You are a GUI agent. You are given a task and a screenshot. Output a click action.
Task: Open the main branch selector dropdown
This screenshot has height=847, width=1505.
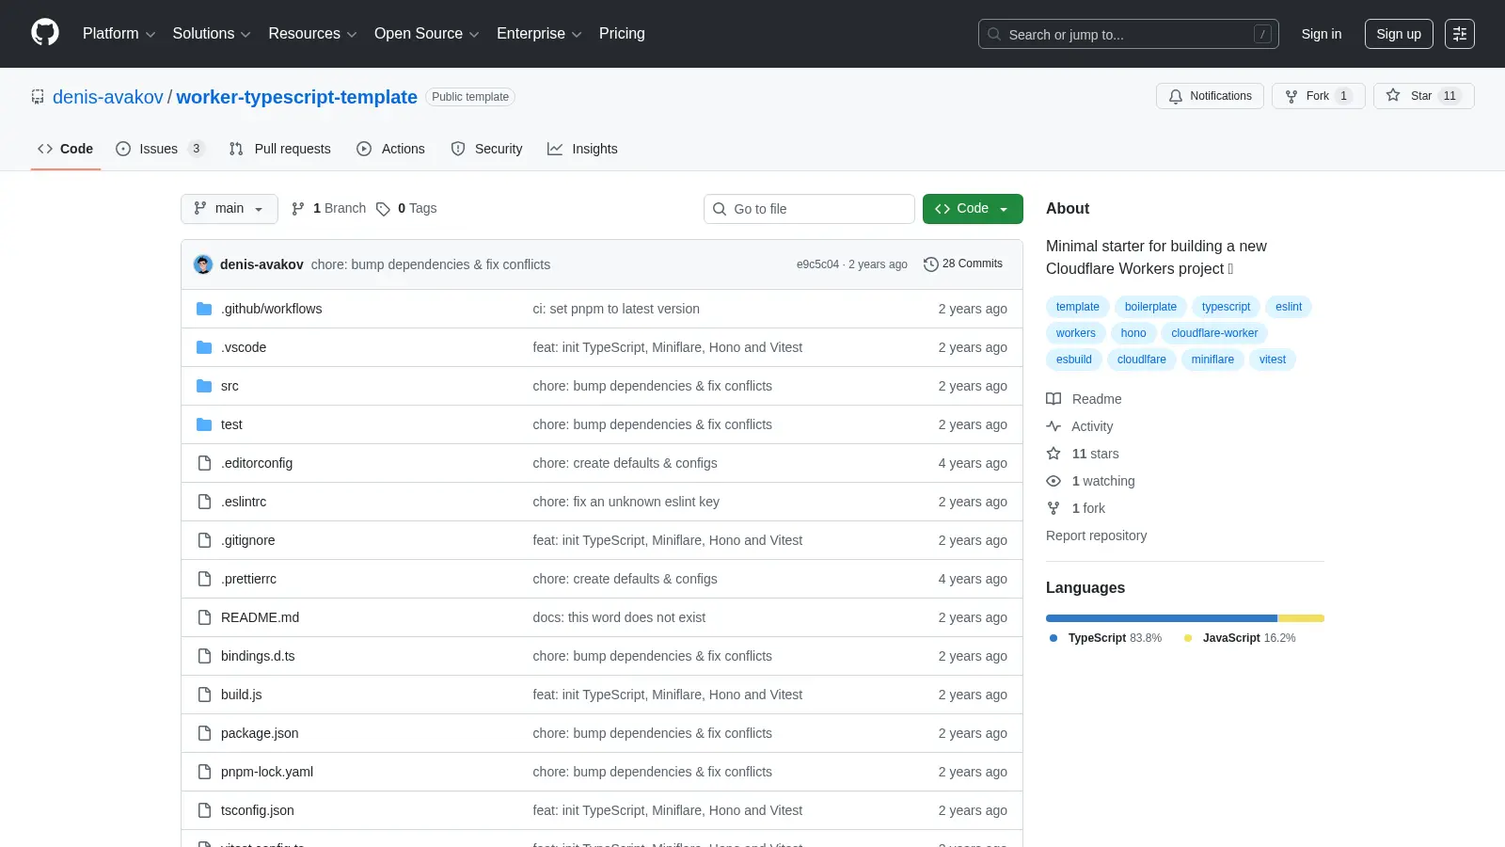(x=229, y=209)
